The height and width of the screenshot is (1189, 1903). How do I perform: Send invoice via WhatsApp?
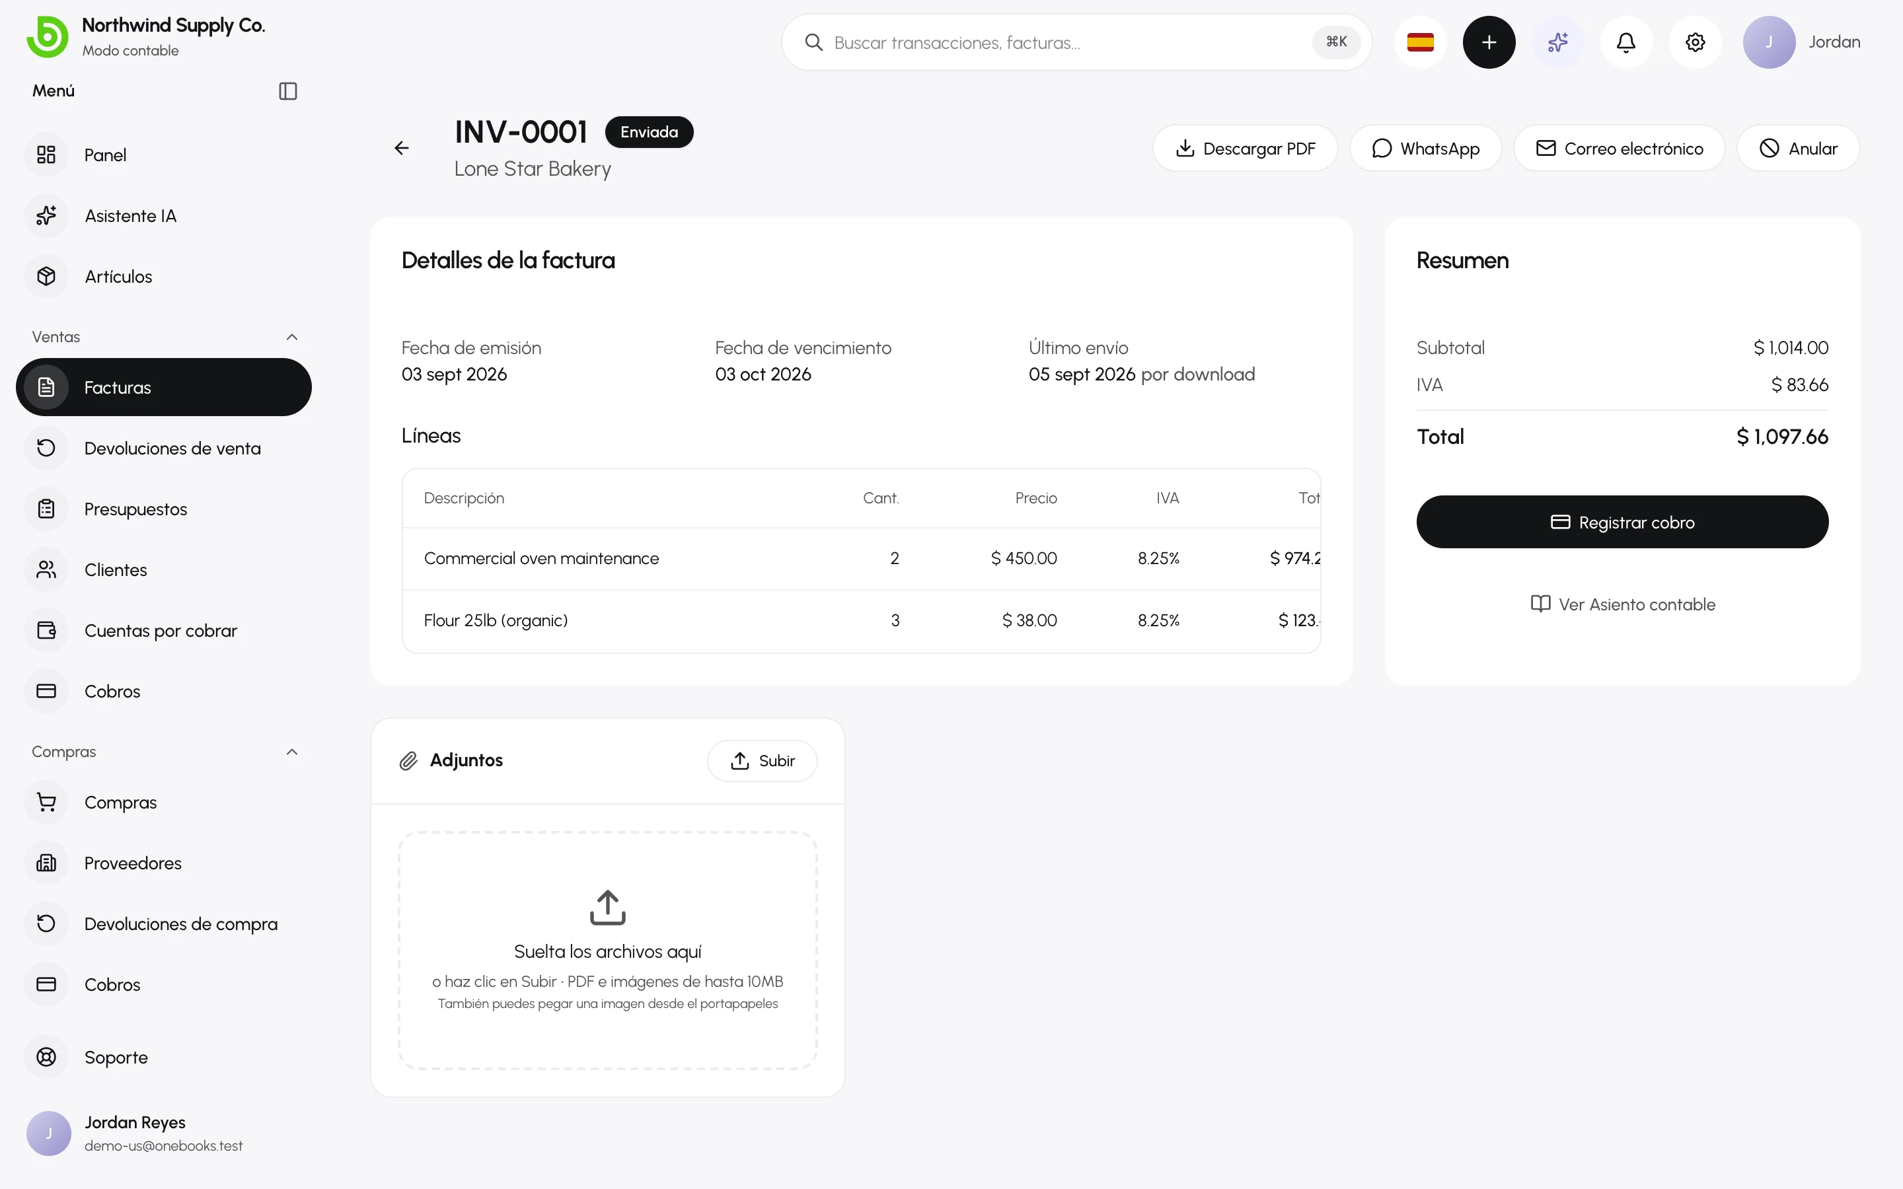click(x=1425, y=148)
